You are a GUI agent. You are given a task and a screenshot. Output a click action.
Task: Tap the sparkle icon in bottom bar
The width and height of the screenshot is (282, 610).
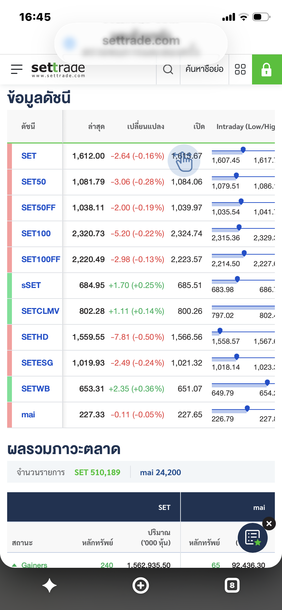tap(49, 585)
